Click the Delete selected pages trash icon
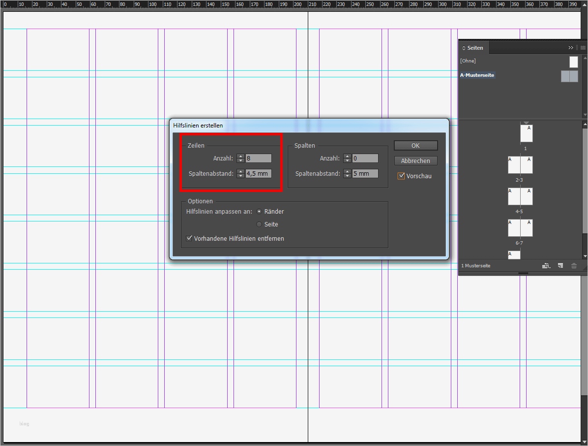Image resolution: width=588 pixels, height=446 pixels. pyautogui.click(x=574, y=266)
